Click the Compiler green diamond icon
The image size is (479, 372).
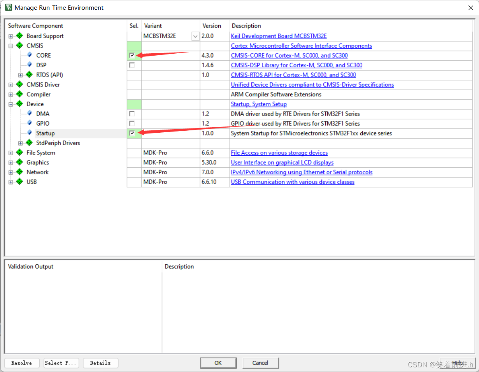tap(19, 94)
